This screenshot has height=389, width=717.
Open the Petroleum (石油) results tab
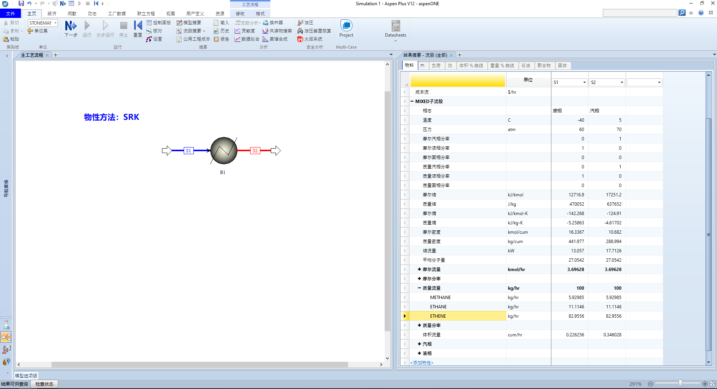(526, 66)
